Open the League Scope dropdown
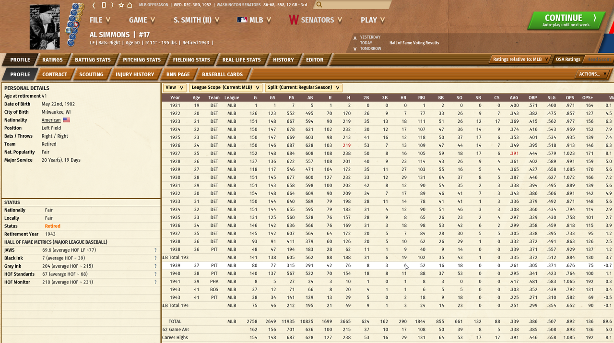 coord(225,87)
